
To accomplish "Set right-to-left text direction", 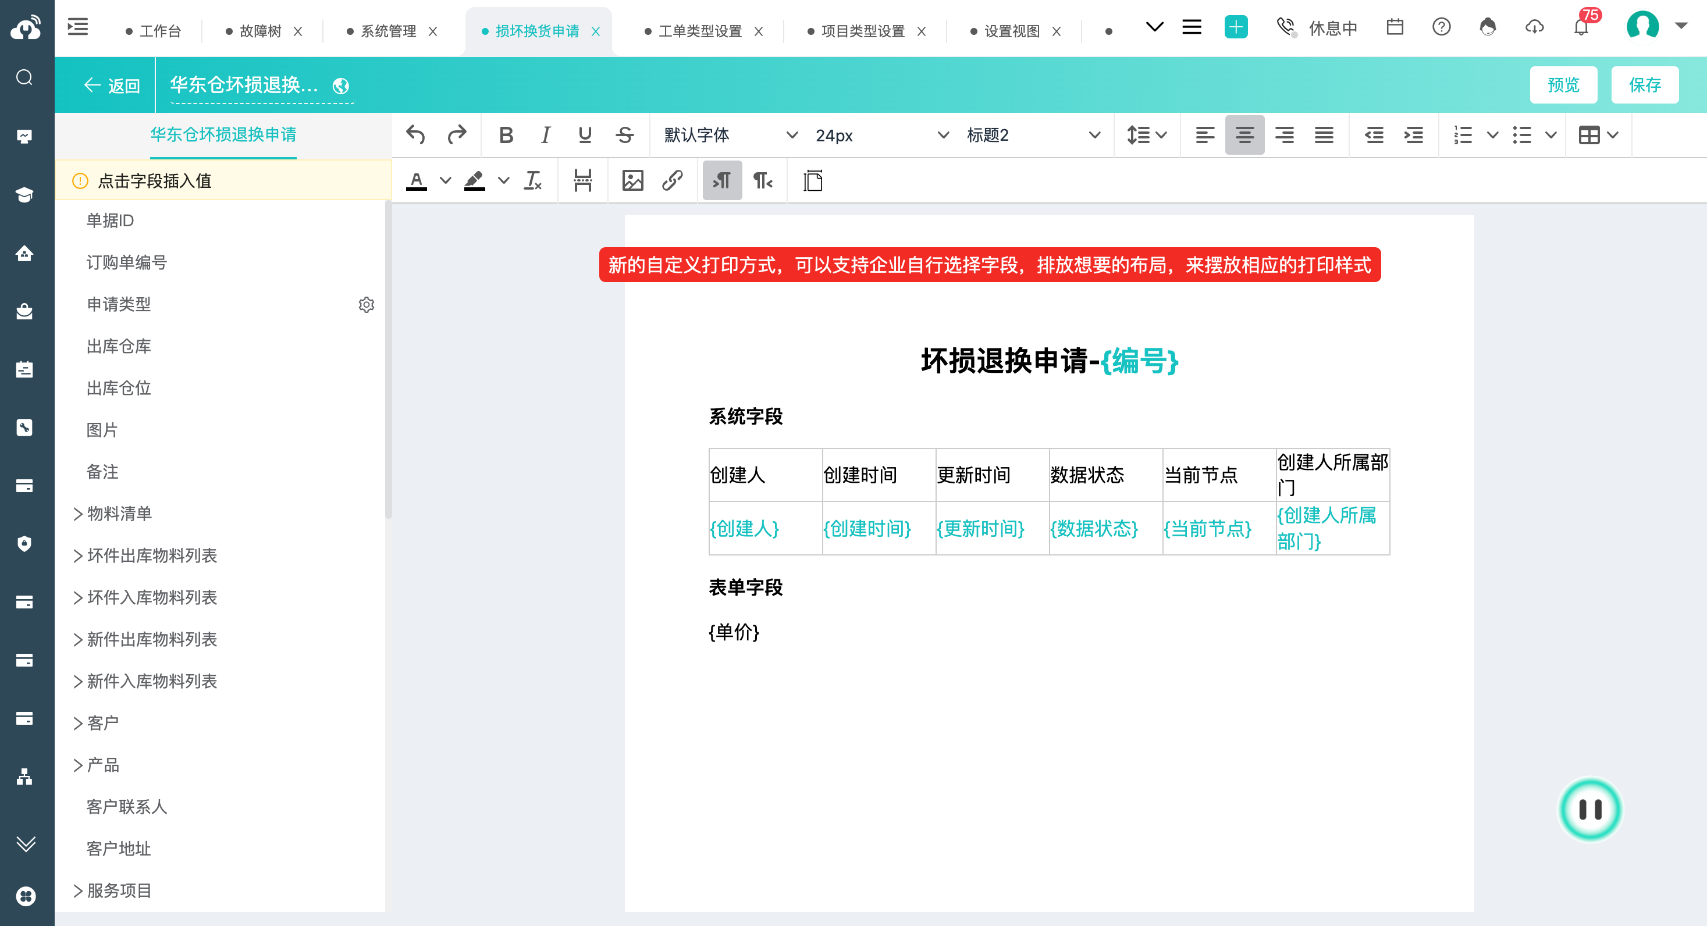I will (x=763, y=181).
